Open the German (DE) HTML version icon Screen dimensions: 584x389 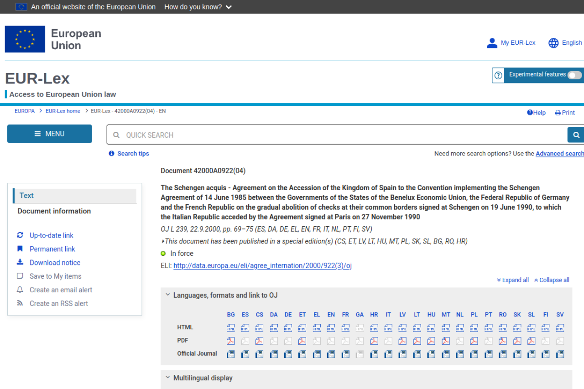[x=288, y=328]
